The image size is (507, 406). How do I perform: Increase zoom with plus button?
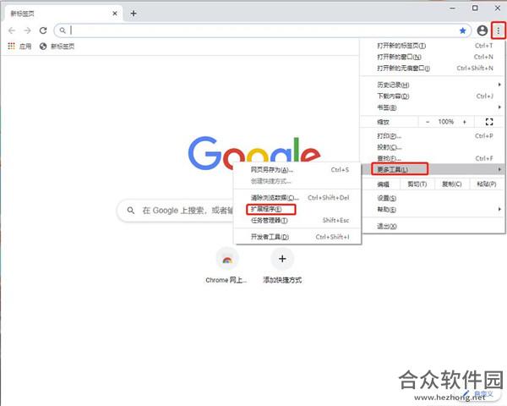(x=465, y=122)
